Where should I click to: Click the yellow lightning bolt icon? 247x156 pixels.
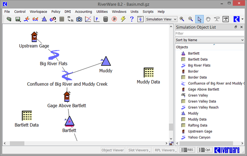(x=123, y=19)
